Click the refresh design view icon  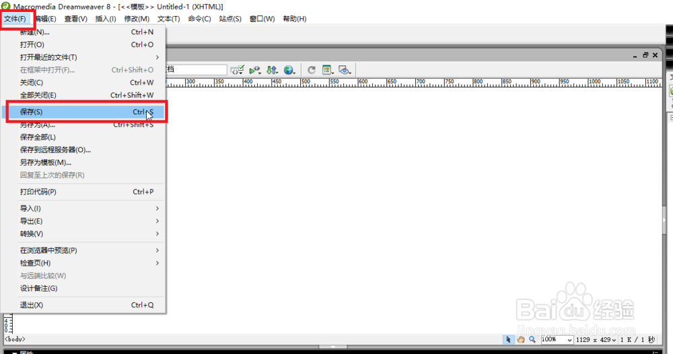tap(312, 70)
